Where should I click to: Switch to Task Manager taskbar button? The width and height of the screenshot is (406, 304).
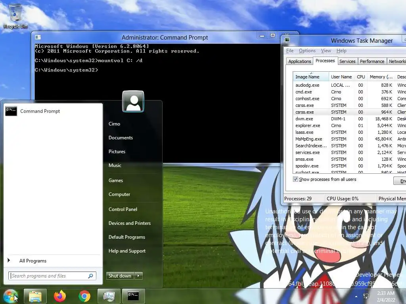click(109, 296)
